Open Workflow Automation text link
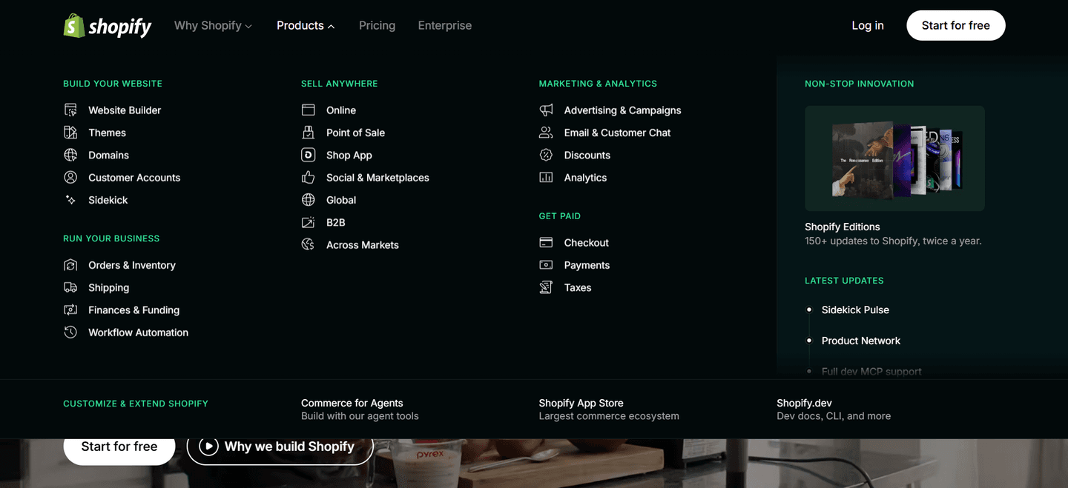1068x488 pixels. click(139, 332)
